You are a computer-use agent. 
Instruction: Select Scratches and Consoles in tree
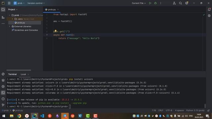[26, 30]
